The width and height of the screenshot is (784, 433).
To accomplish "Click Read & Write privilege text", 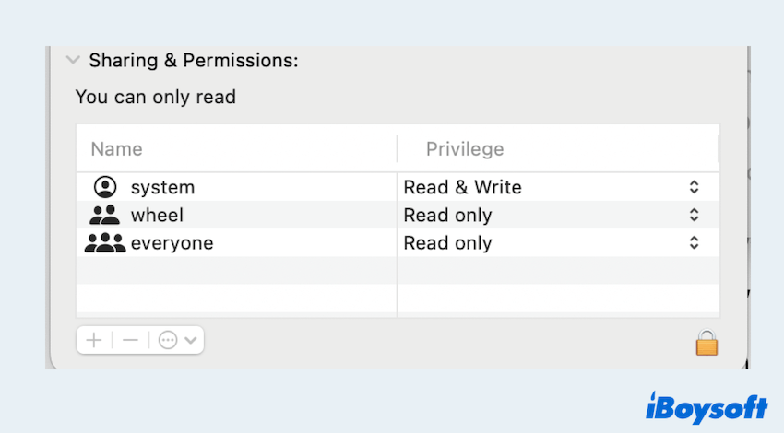I will pos(463,188).
